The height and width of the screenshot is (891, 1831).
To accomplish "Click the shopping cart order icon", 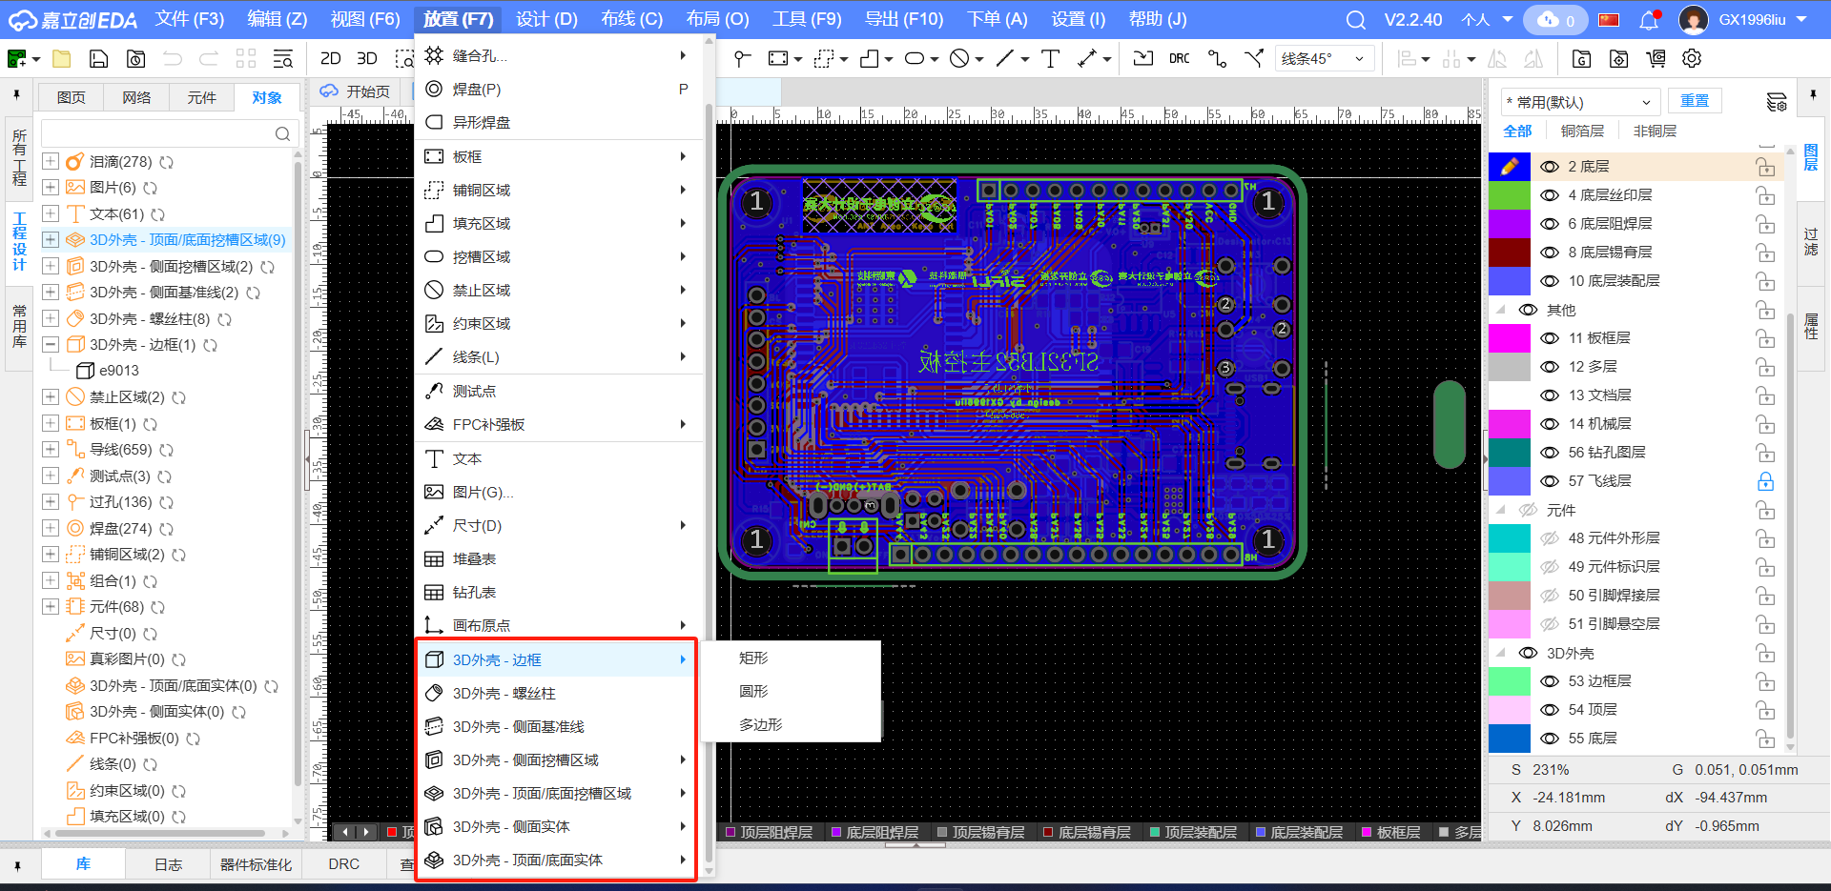I will (1656, 59).
